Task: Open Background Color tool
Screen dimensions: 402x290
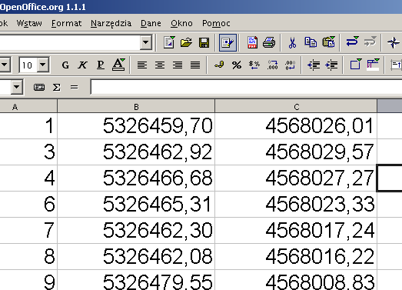Action: [373, 65]
